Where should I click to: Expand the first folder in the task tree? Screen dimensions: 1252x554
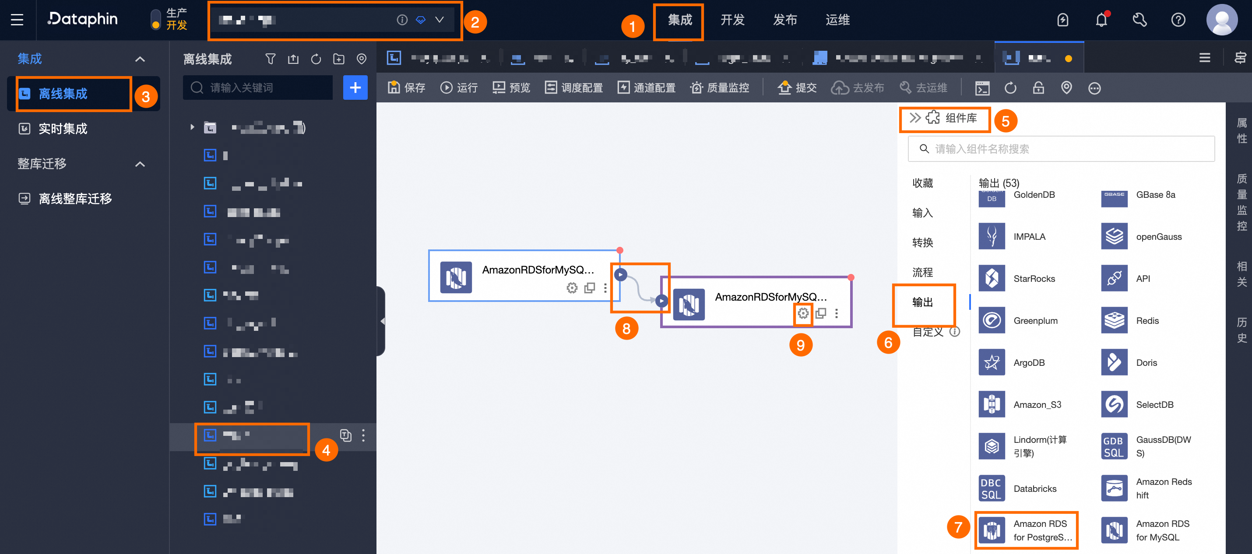point(193,127)
